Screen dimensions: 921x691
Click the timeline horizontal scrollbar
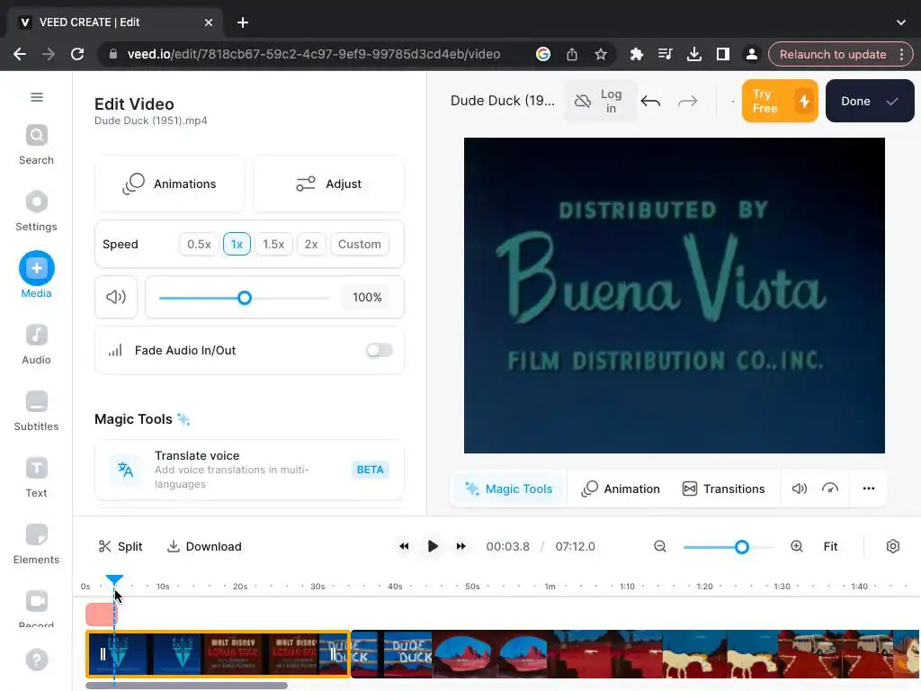[186, 685]
